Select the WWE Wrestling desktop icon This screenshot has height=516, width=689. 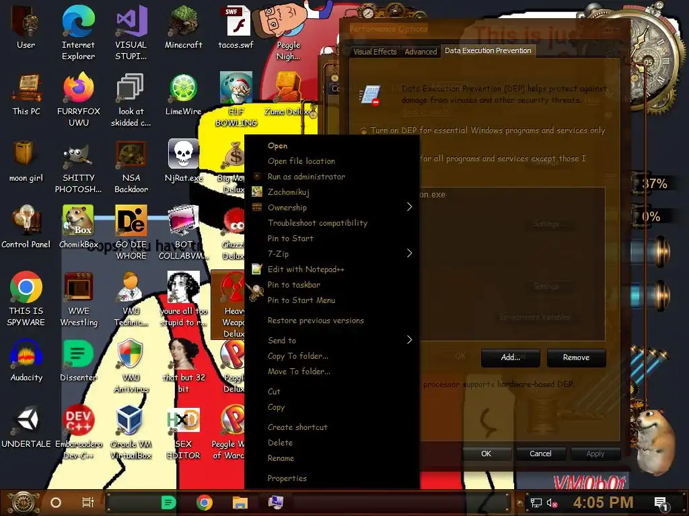(78, 299)
